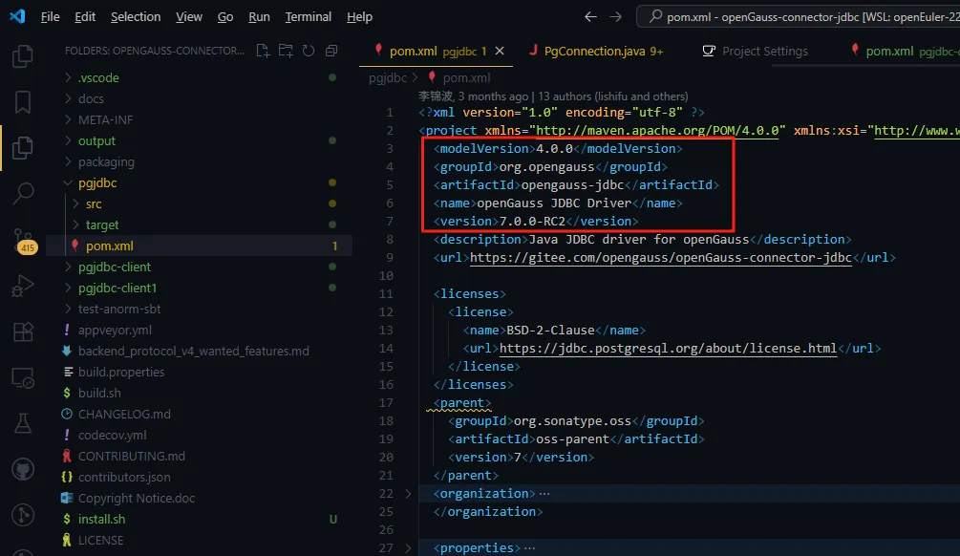Follow the gitee.com openGauss-connector-jdbc link
This screenshot has width=960, height=556.
(661, 257)
